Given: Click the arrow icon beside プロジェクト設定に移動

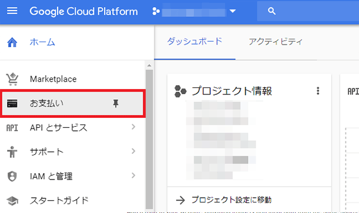Looking at the screenshot, I should coord(180,200).
